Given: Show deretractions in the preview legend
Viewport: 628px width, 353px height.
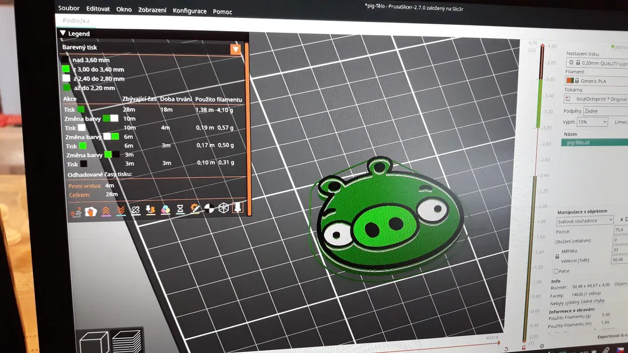Looking at the screenshot, I should tap(121, 209).
